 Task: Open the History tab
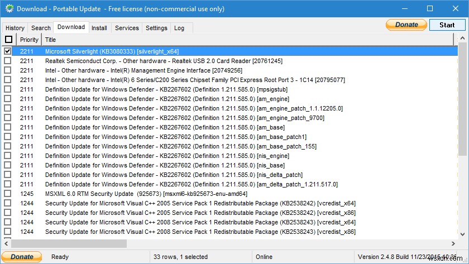(x=15, y=28)
